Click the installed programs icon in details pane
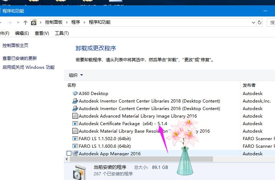Image resolution: width=275 pixels, height=180 pixels. pos(79,172)
